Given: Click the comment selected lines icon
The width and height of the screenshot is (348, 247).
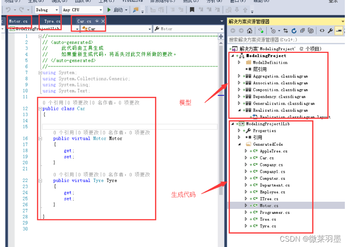Looking at the screenshot, I should (172, 10).
